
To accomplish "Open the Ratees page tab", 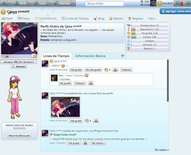I will 116,18.
